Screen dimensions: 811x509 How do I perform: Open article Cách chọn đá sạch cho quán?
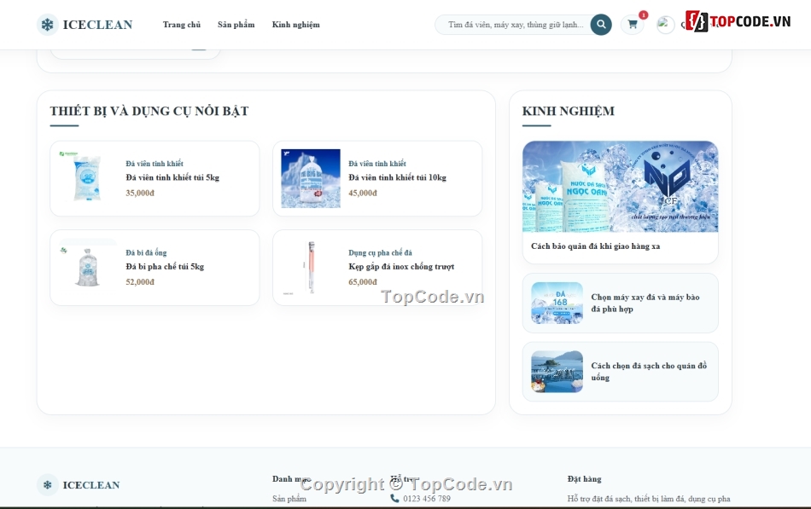649,372
